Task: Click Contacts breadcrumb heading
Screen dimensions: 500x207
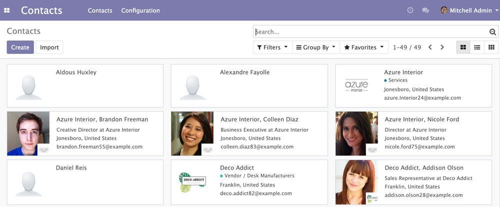Action: point(23,31)
